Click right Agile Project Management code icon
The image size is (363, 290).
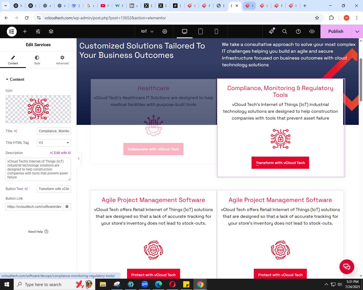280,250
